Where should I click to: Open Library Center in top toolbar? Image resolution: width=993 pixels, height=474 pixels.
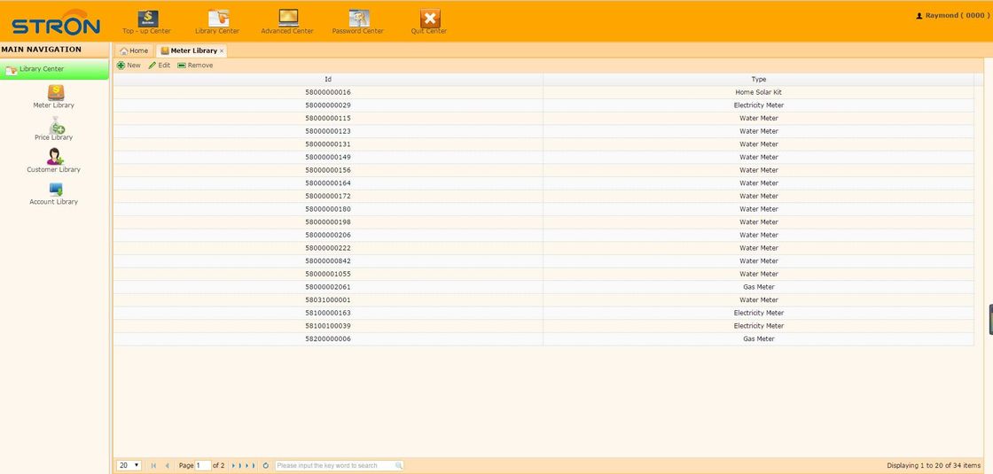coord(217,19)
